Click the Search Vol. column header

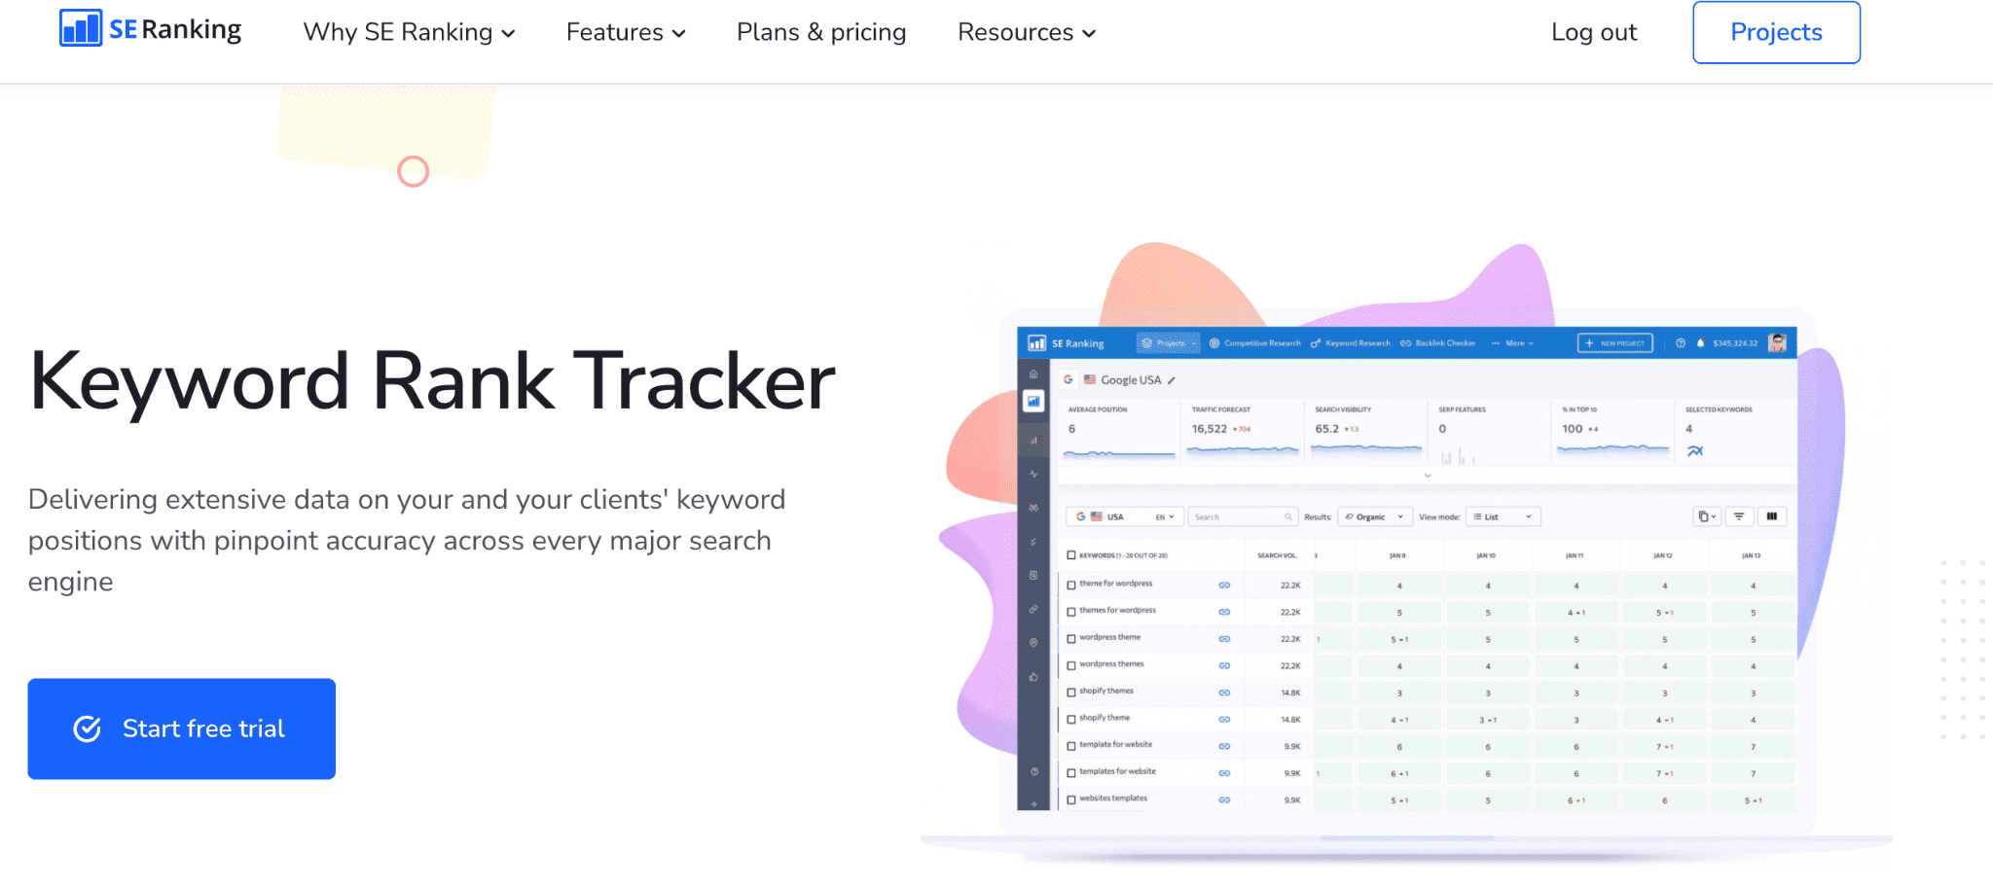(1277, 555)
